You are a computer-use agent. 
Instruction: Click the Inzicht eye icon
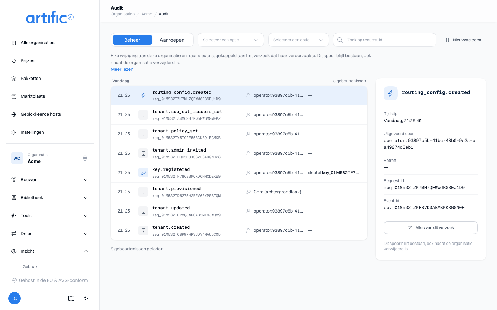click(x=14, y=251)
